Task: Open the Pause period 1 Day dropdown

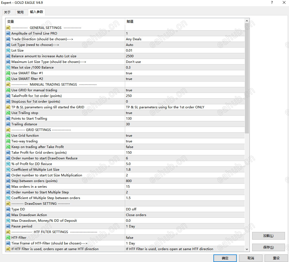Action: coord(185,226)
